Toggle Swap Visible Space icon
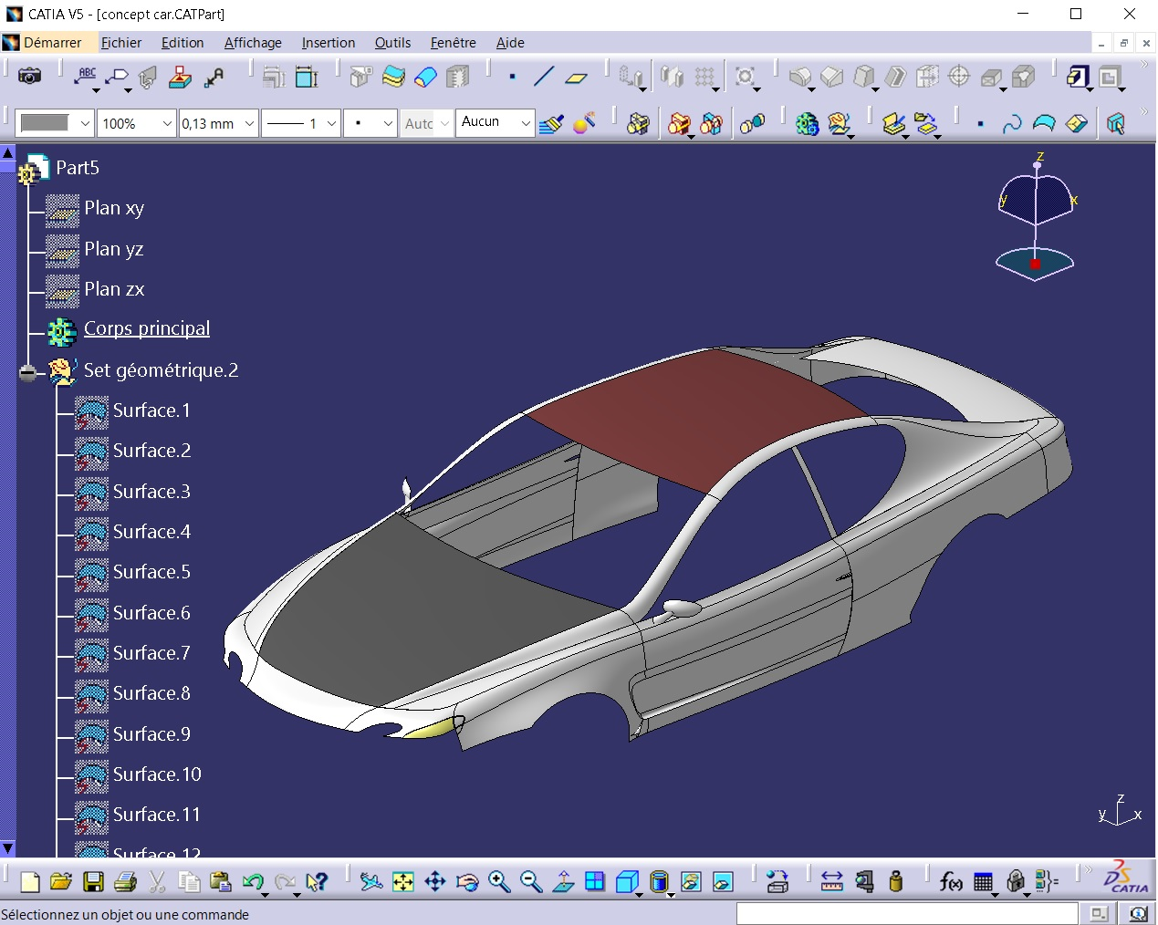1158x925 pixels. [x=723, y=881]
